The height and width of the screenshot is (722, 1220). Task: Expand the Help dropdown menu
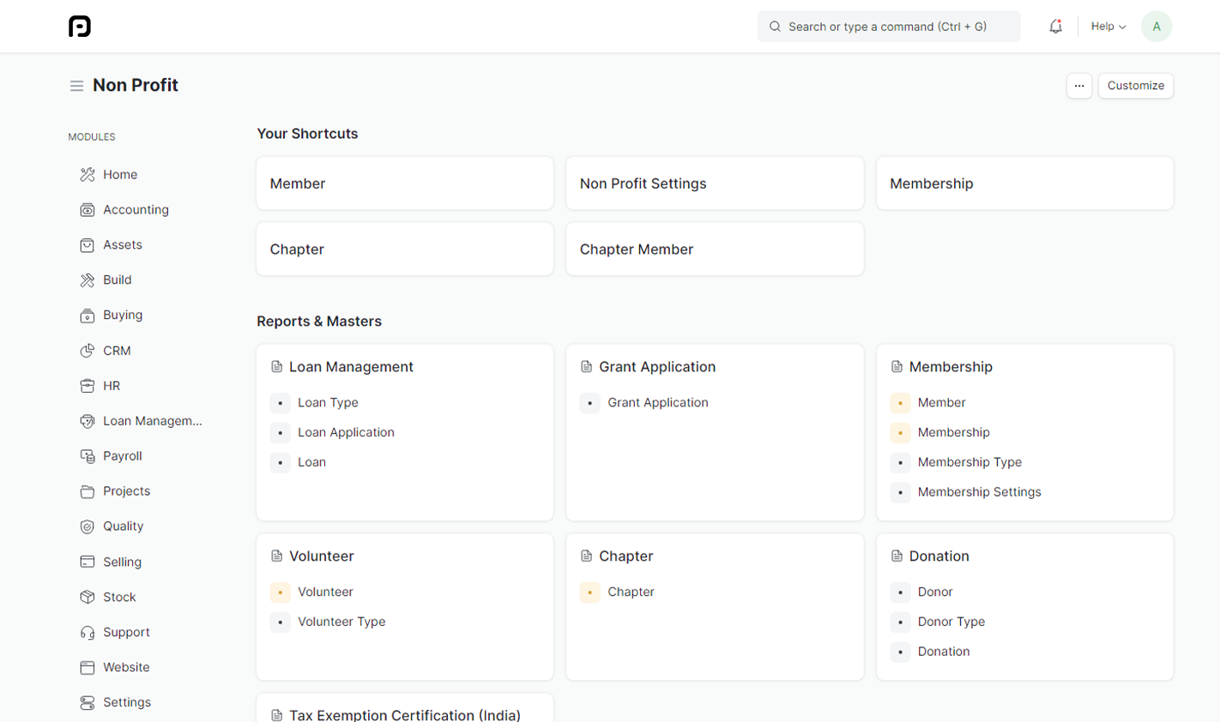click(x=1108, y=27)
